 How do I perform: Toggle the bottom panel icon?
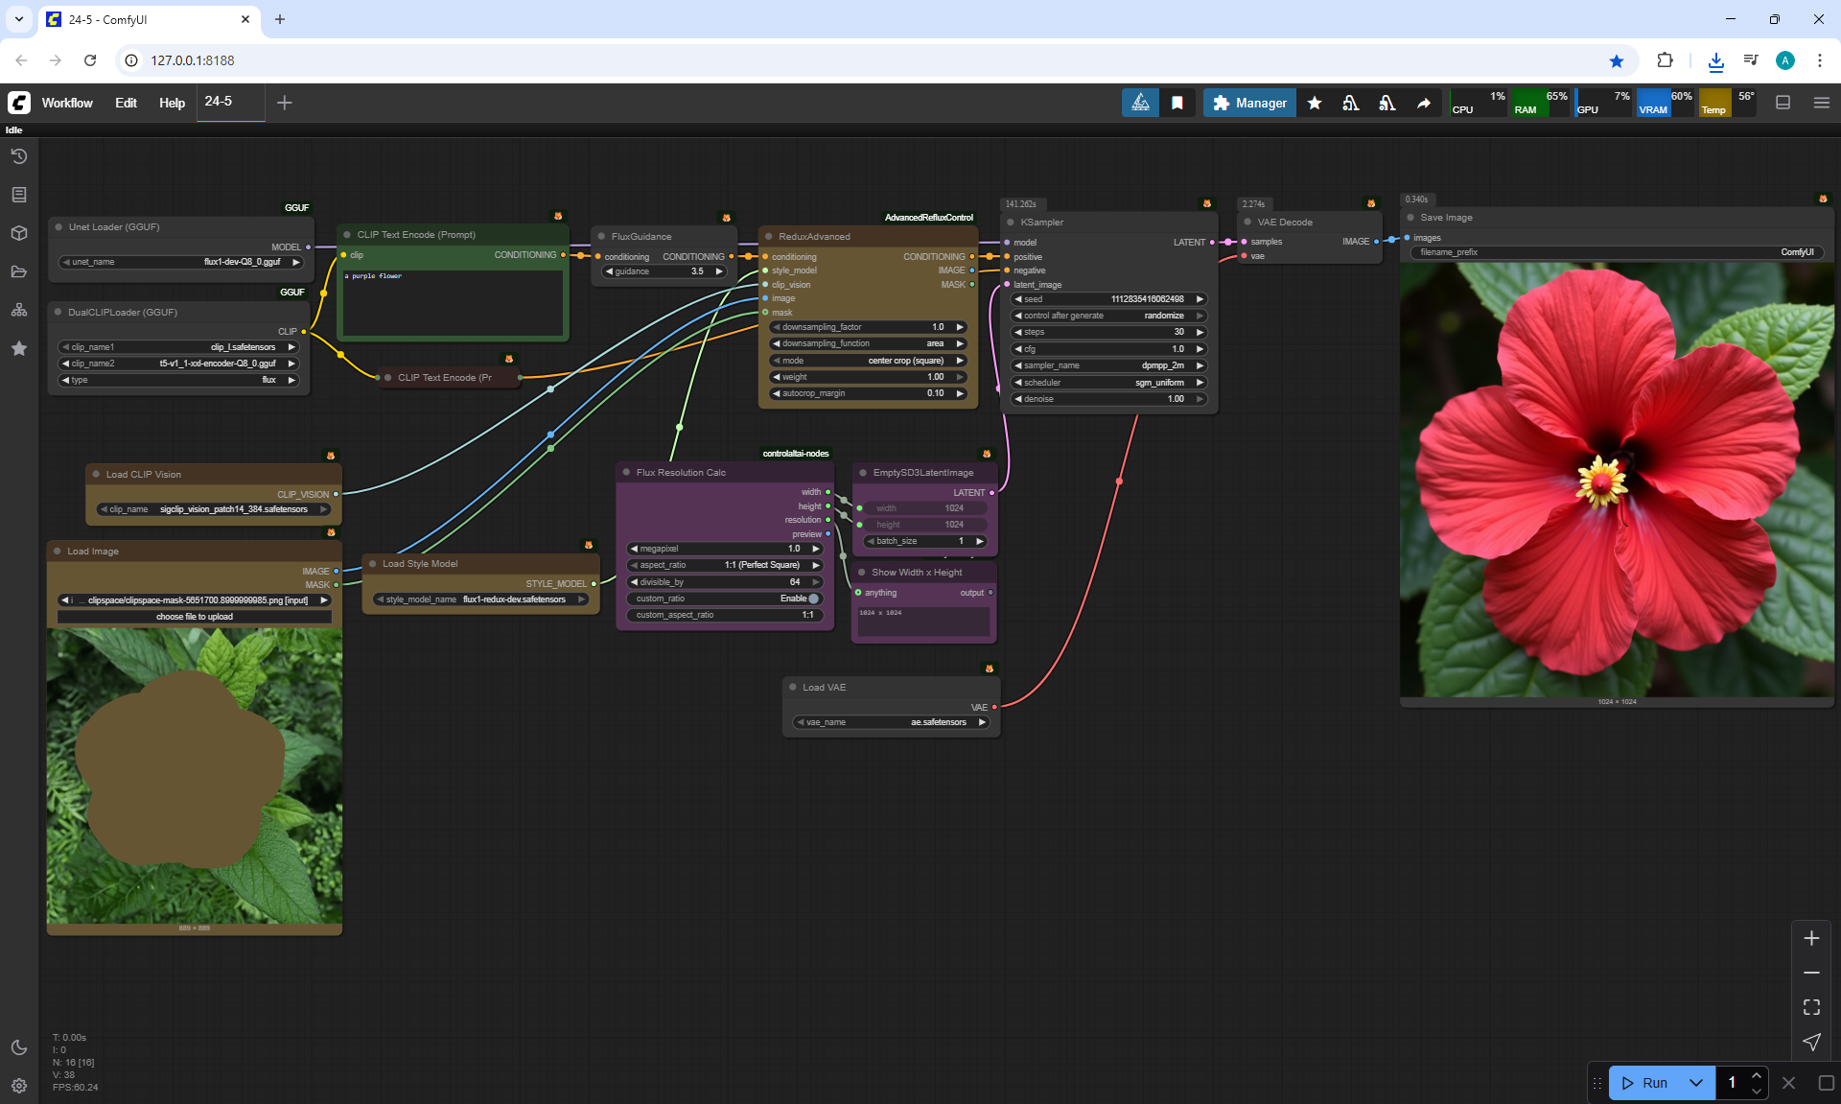point(1783,103)
